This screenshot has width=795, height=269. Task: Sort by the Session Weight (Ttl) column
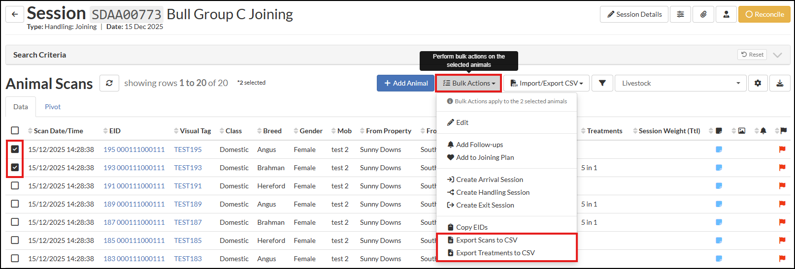click(x=666, y=131)
